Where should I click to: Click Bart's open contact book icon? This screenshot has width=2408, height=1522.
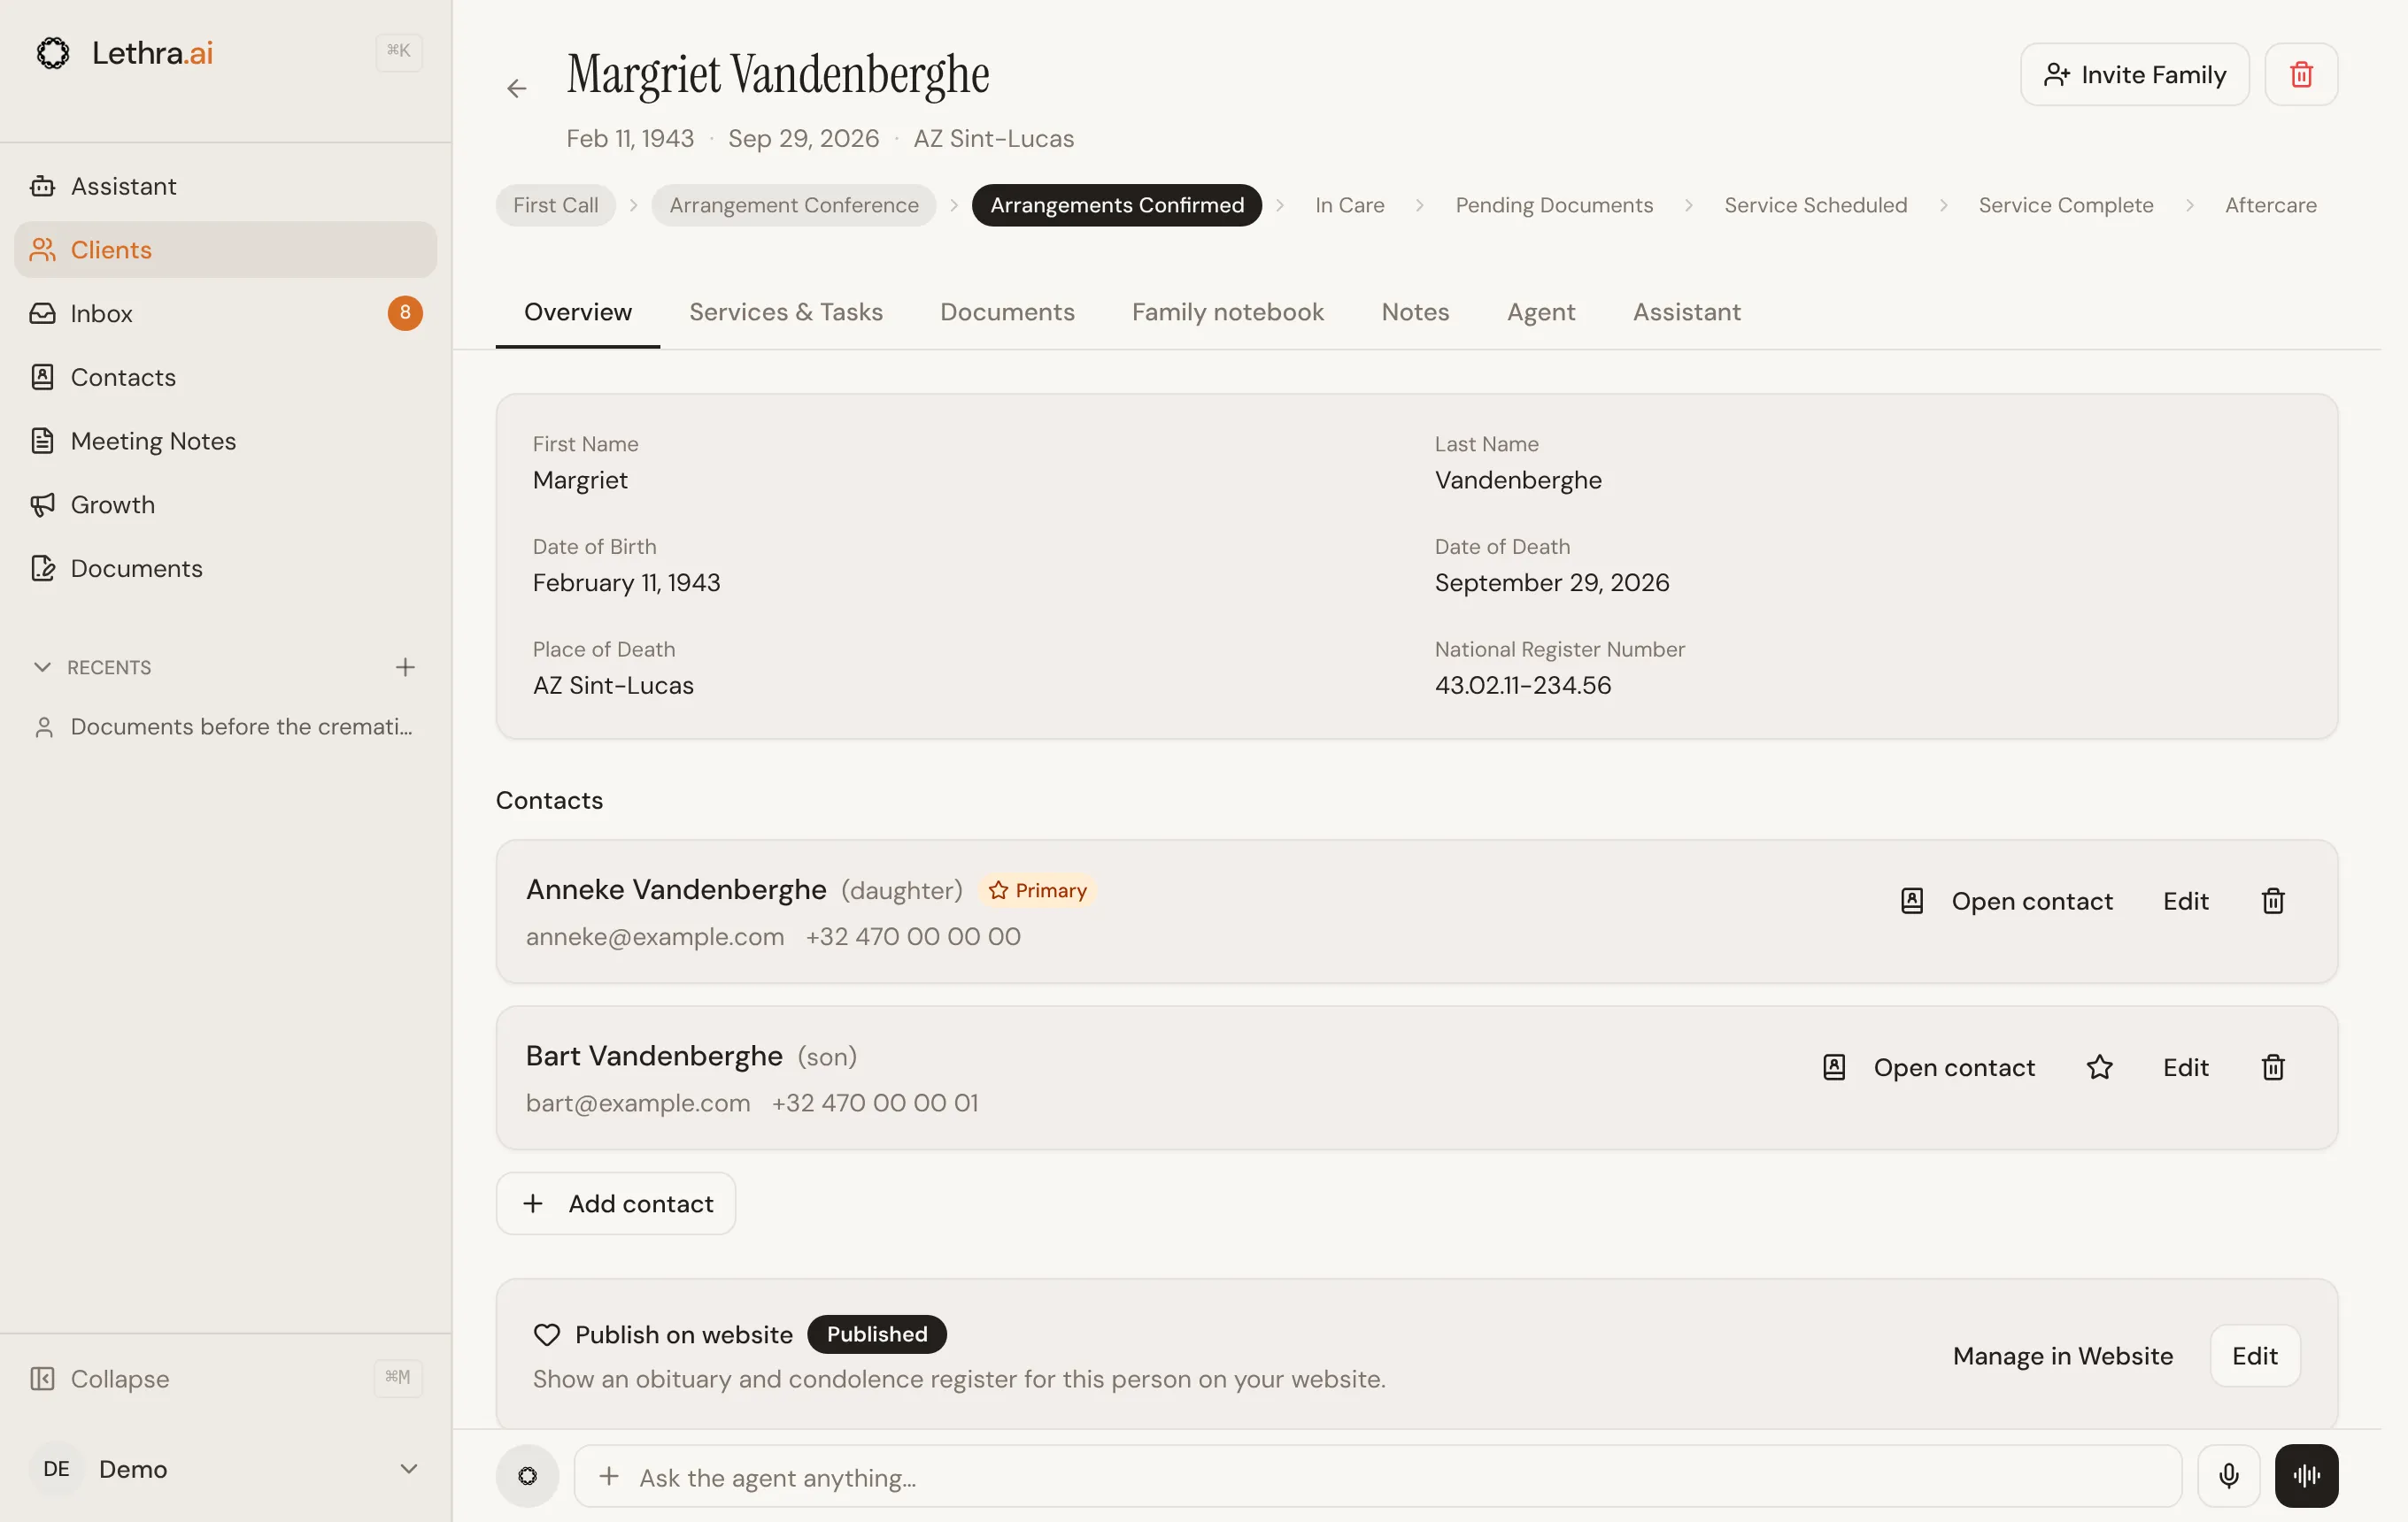[1834, 1068]
